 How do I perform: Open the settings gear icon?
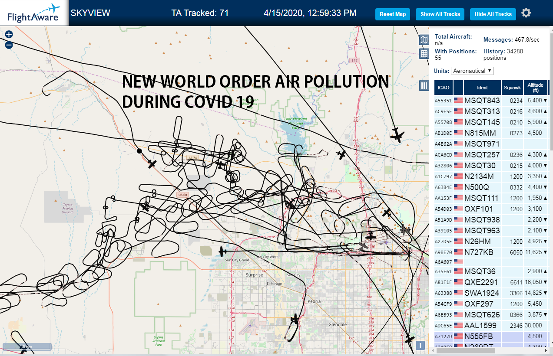point(526,13)
